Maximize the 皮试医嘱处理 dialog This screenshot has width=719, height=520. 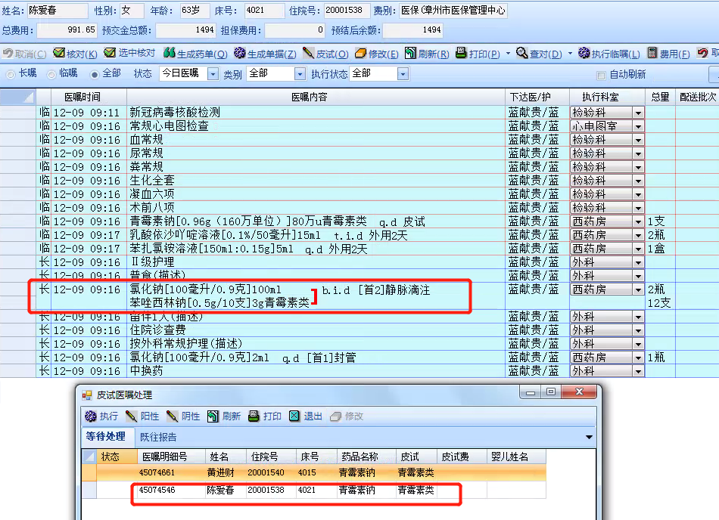click(x=551, y=392)
